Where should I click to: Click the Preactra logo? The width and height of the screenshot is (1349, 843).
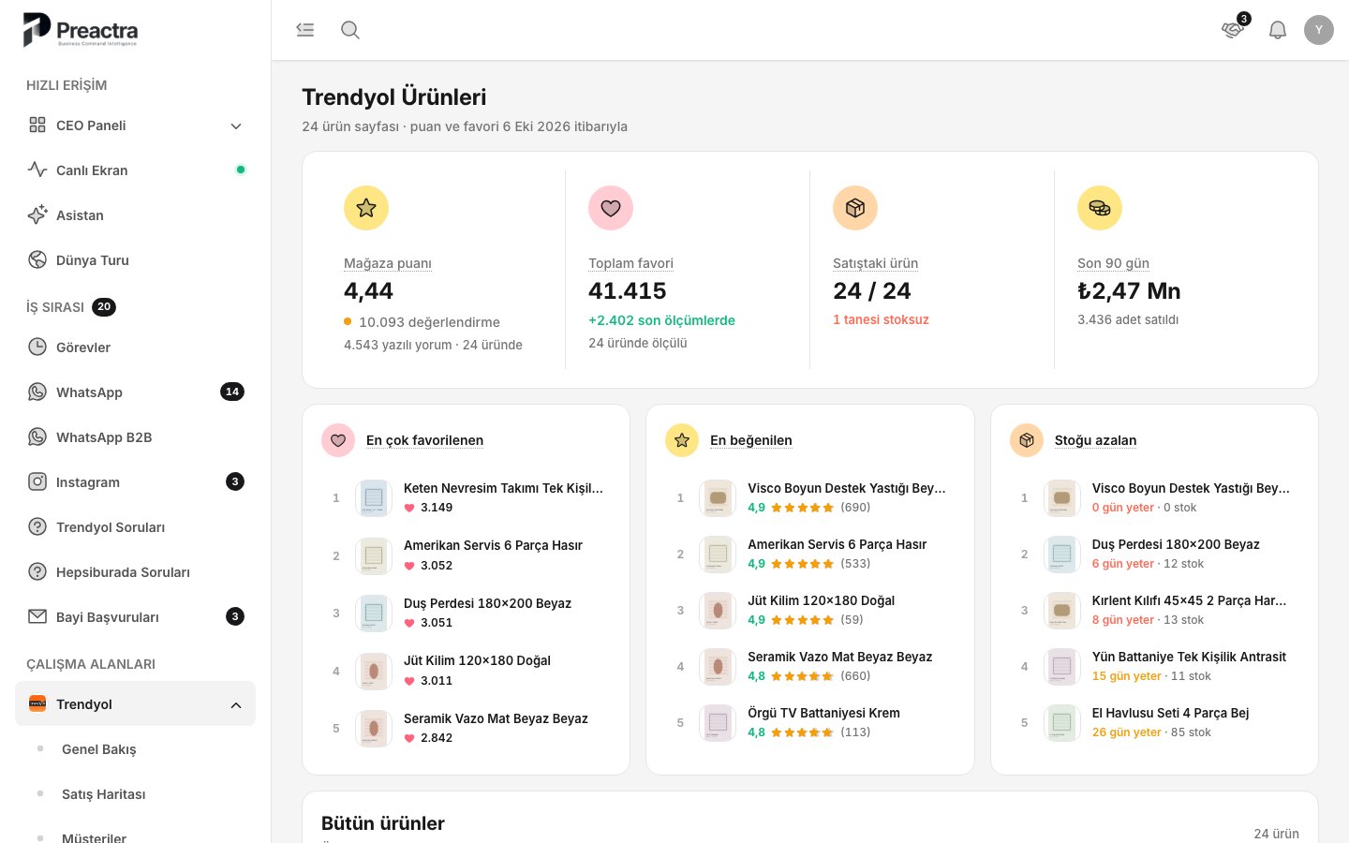click(81, 30)
